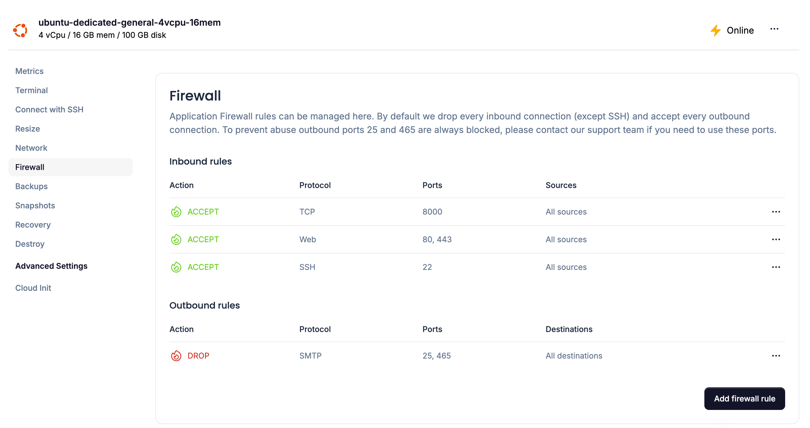Select the Destroy option in the sidebar
Viewport: 810px width, 428px height.
(x=30, y=244)
